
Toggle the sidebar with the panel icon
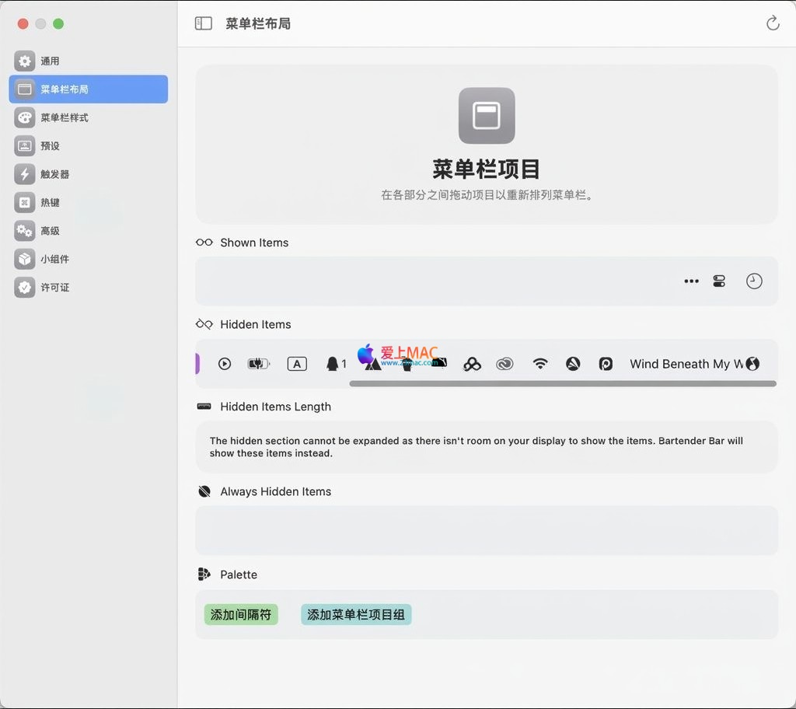pos(204,23)
